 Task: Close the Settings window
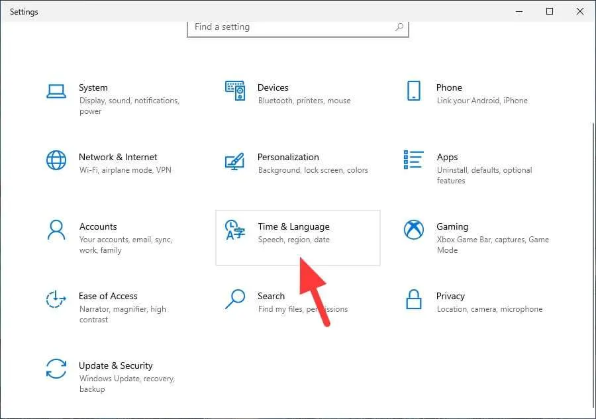579,11
